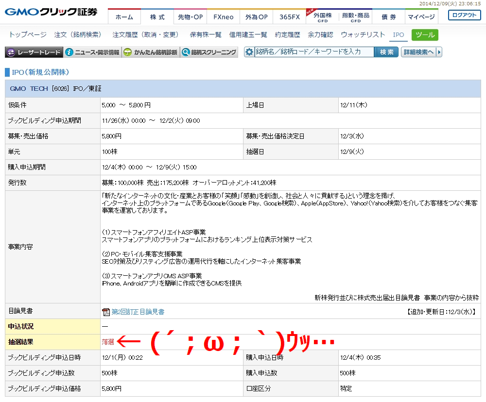The image size is (486, 402).
Task: Go to the マイページ tab
Action: click(x=421, y=17)
